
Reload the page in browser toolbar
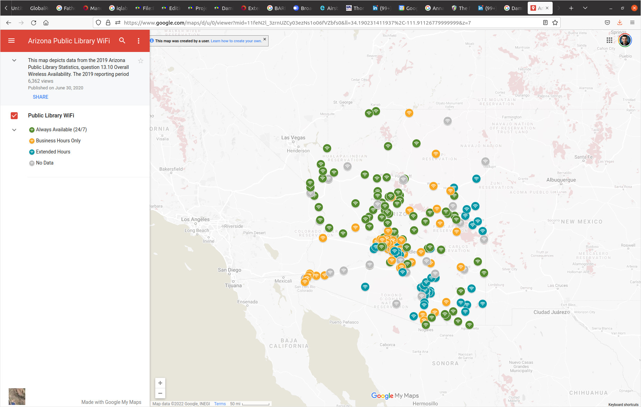click(34, 23)
